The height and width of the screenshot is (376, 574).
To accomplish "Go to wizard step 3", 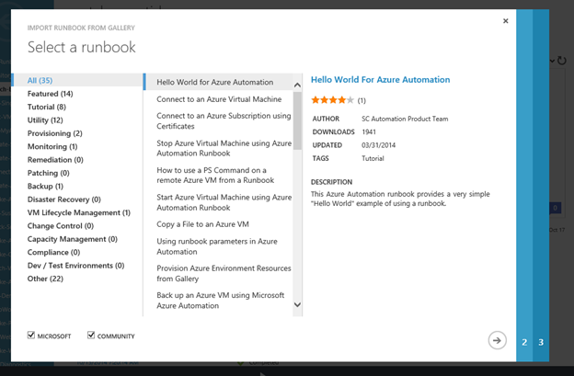I will click(x=541, y=342).
